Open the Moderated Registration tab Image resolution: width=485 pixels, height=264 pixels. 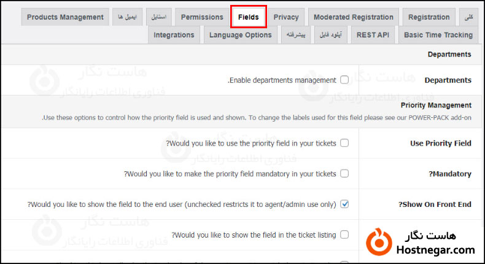pyautogui.click(x=353, y=17)
